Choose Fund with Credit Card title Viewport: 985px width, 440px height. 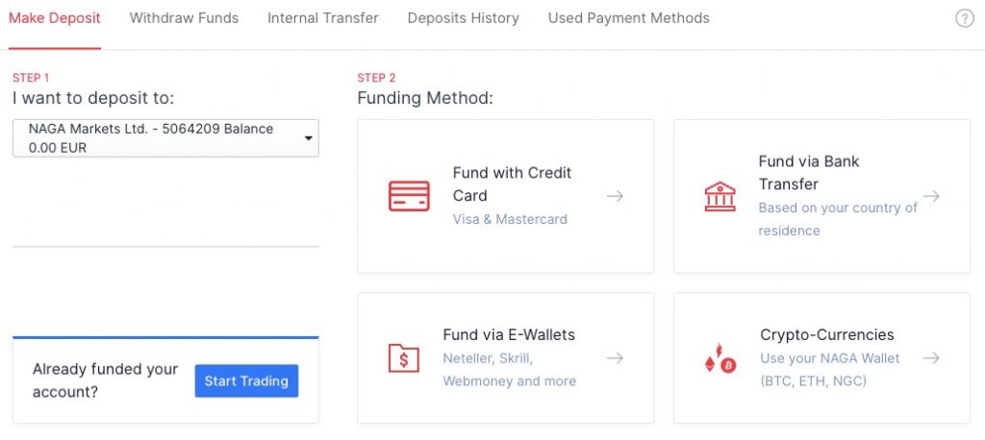click(512, 183)
